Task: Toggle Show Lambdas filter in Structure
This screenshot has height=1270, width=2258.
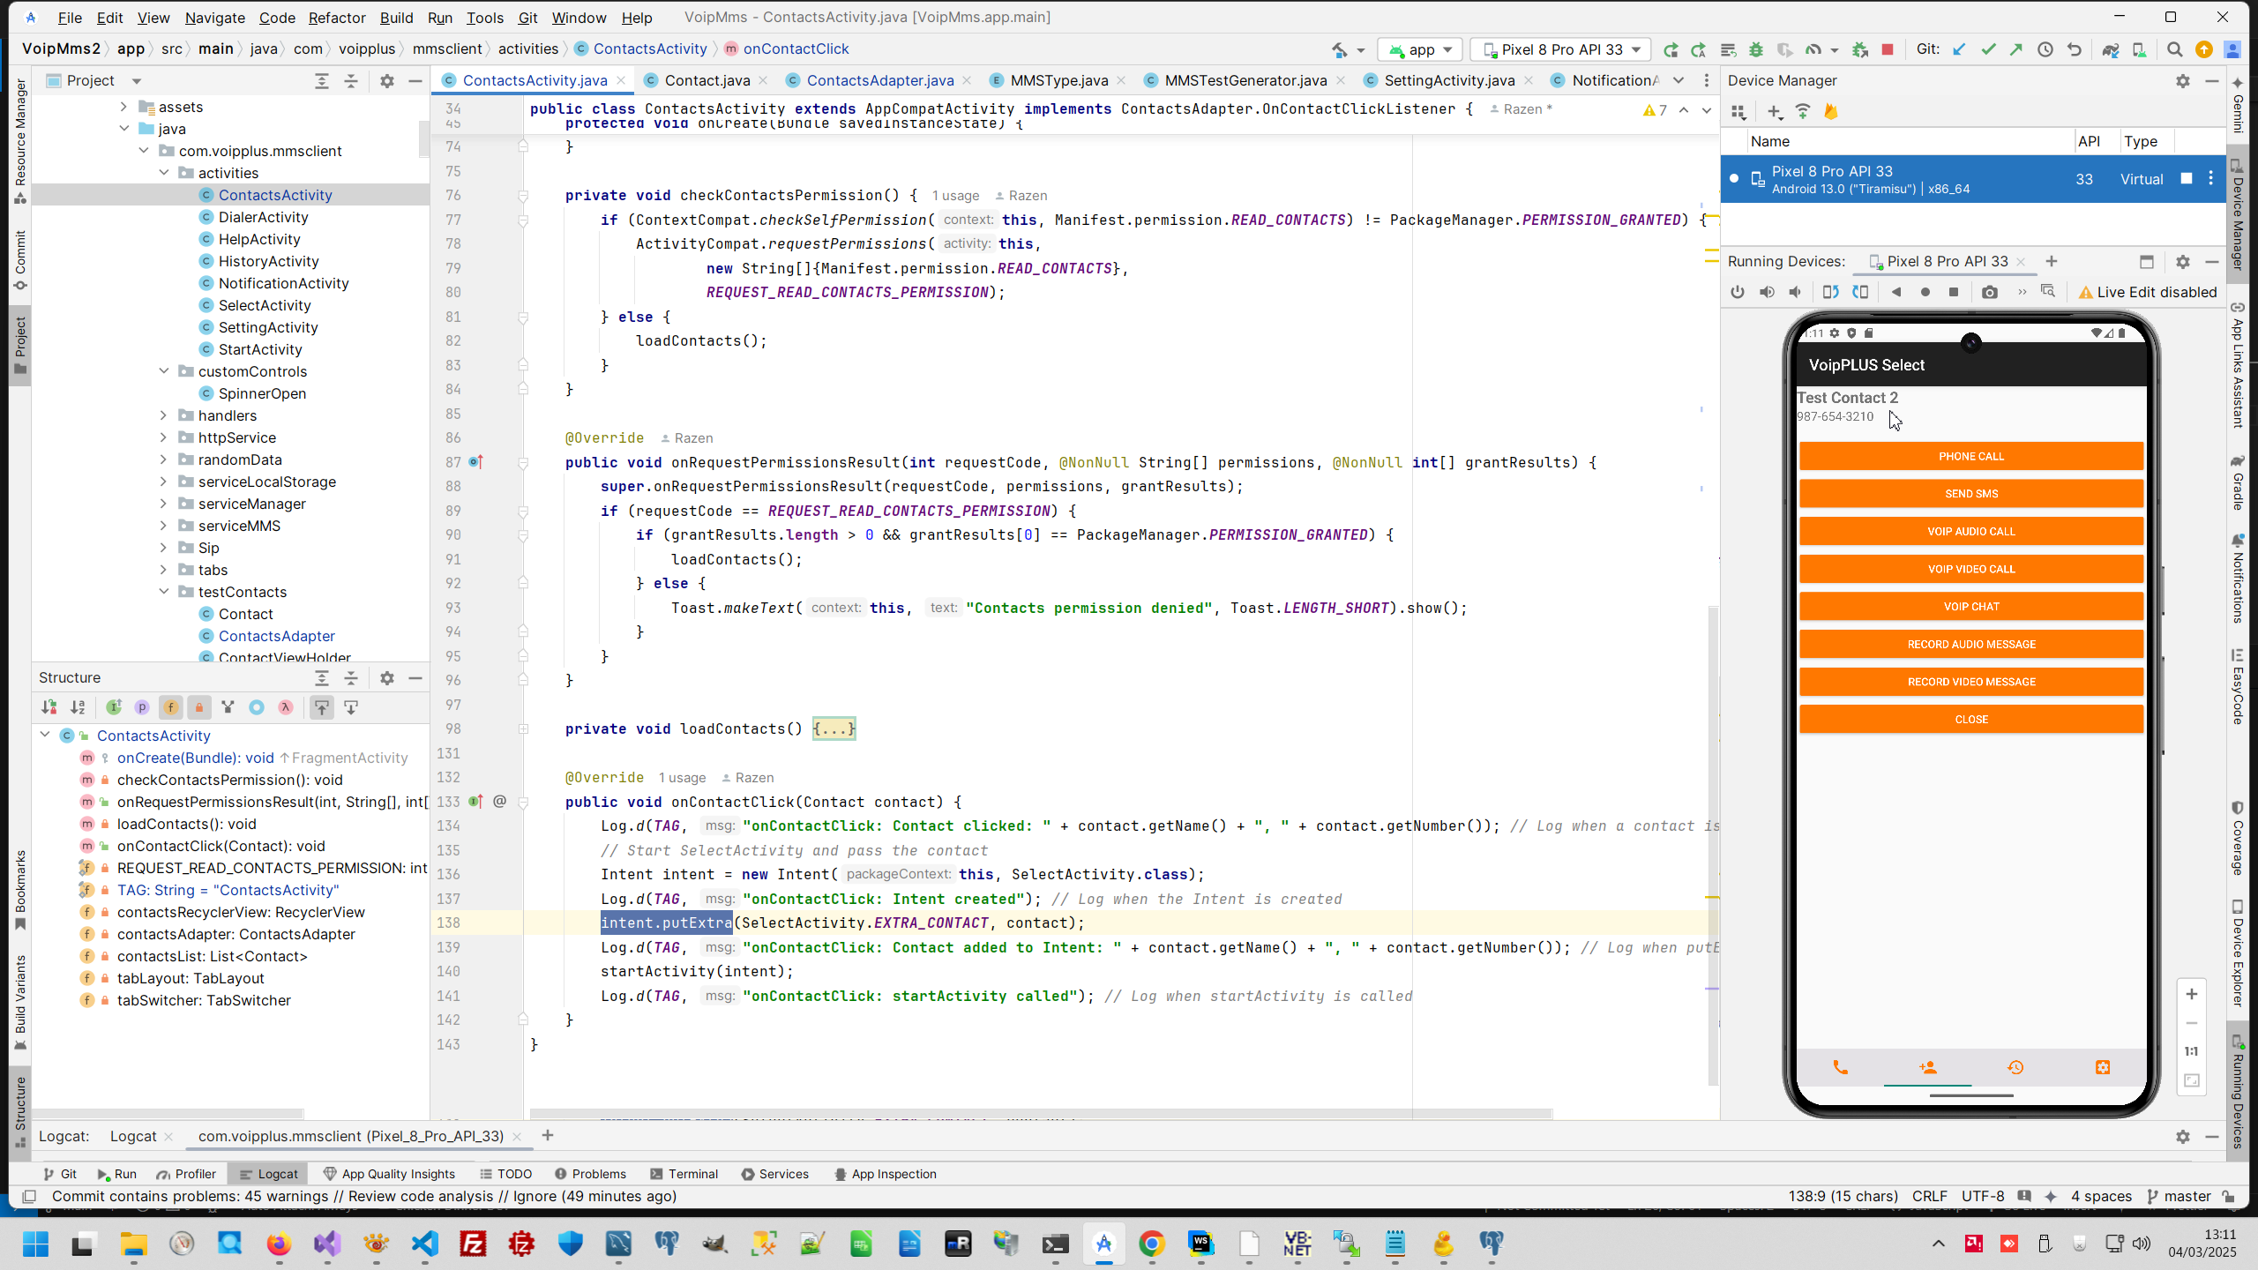Action: tap(285, 707)
